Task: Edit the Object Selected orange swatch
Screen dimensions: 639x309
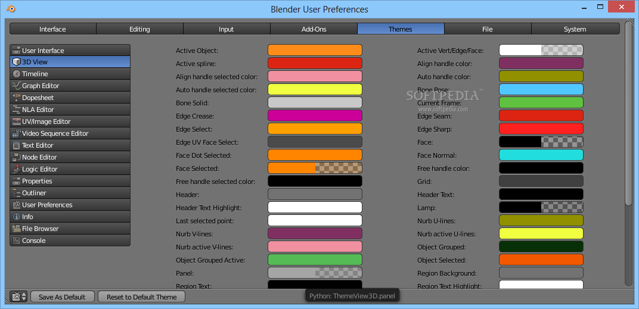Action: 541,260
